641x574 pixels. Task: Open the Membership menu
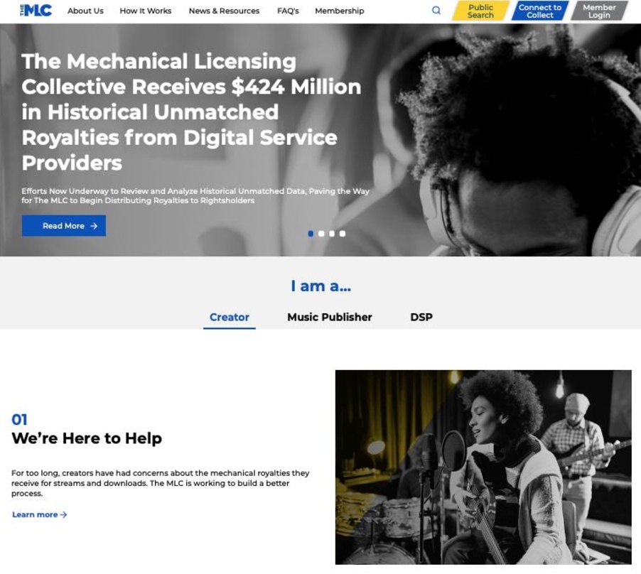click(x=339, y=11)
